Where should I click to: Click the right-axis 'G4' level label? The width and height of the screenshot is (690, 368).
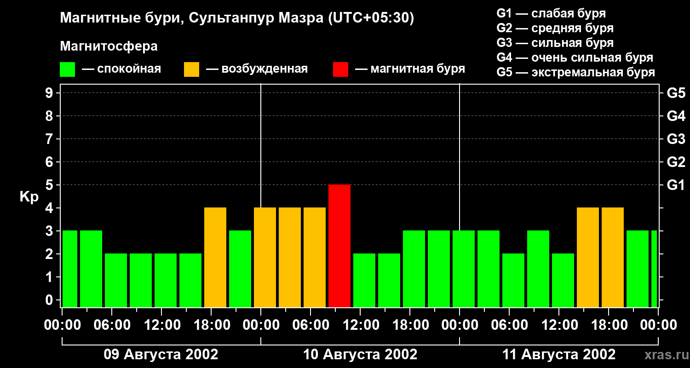click(x=676, y=116)
